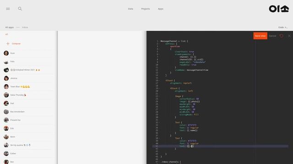Toggle the Code view option
Image resolution: width=293 pixels, height=164 pixels.
(x=283, y=27)
